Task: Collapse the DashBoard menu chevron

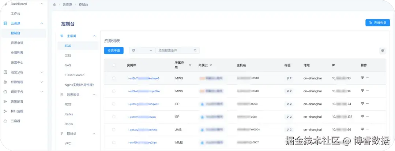Action: [x=42, y=4]
